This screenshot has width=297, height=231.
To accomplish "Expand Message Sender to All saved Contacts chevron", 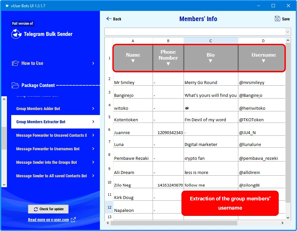I will pyautogui.click(x=93, y=176).
